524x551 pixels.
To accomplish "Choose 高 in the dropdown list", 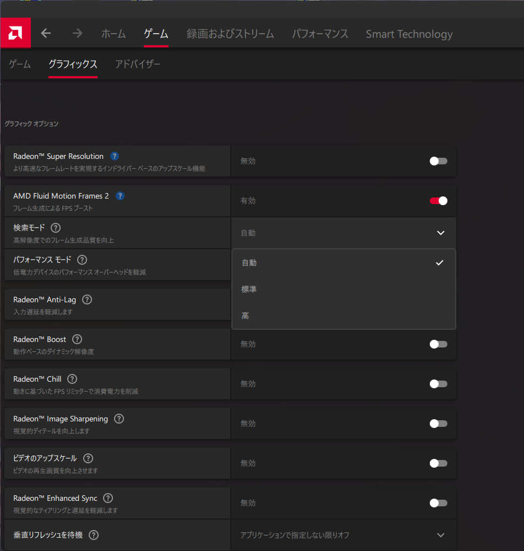I will (x=344, y=315).
